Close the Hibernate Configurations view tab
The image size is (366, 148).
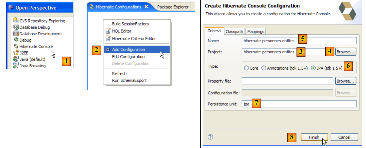(x=146, y=7)
